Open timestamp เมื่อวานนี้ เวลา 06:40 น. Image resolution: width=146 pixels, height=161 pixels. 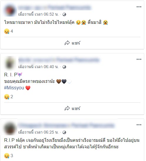point(38,67)
